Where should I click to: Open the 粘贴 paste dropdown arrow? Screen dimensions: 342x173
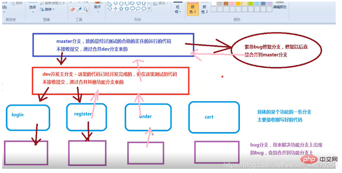coord(4,12)
